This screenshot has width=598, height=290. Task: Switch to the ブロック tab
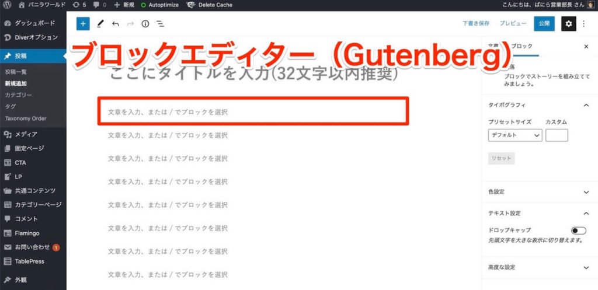coord(521,46)
